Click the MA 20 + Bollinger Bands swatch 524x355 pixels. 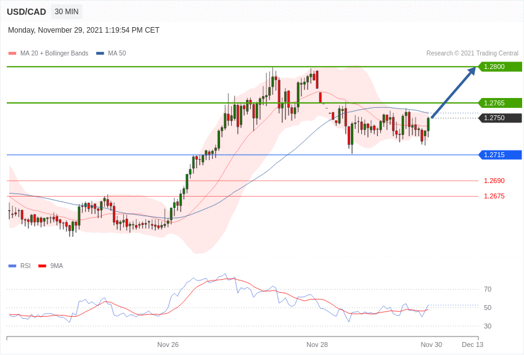tap(12, 53)
